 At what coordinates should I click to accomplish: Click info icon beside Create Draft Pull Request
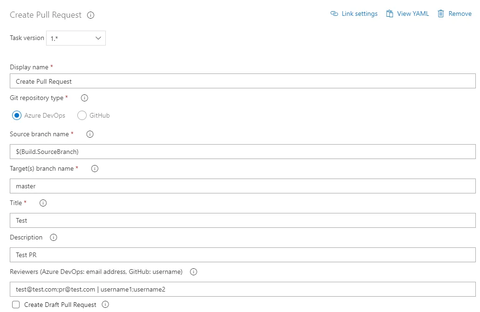click(105, 305)
